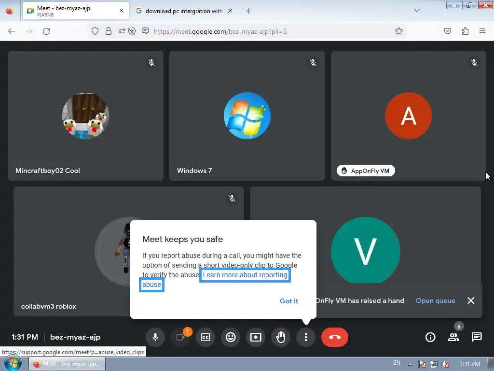
Task: Show hidden tray icons arrow
Action: pos(410,364)
